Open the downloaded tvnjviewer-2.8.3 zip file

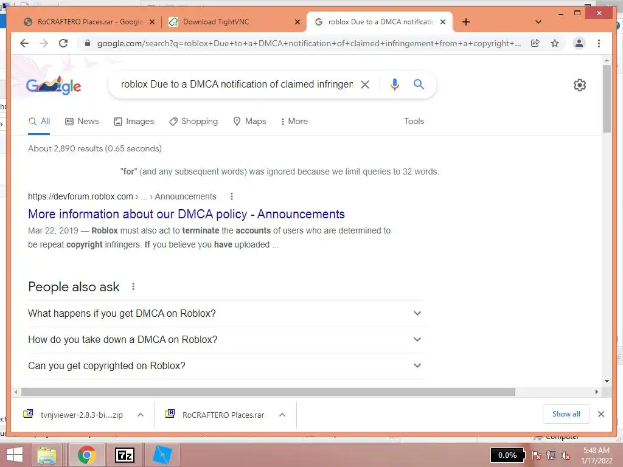pyautogui.click(x=74, y=415)
